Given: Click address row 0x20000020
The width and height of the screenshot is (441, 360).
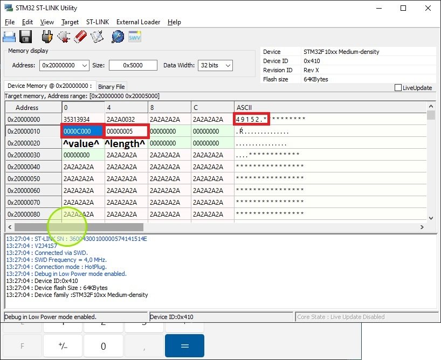Looking at the screenshot, I should click(x=33, y=143).
